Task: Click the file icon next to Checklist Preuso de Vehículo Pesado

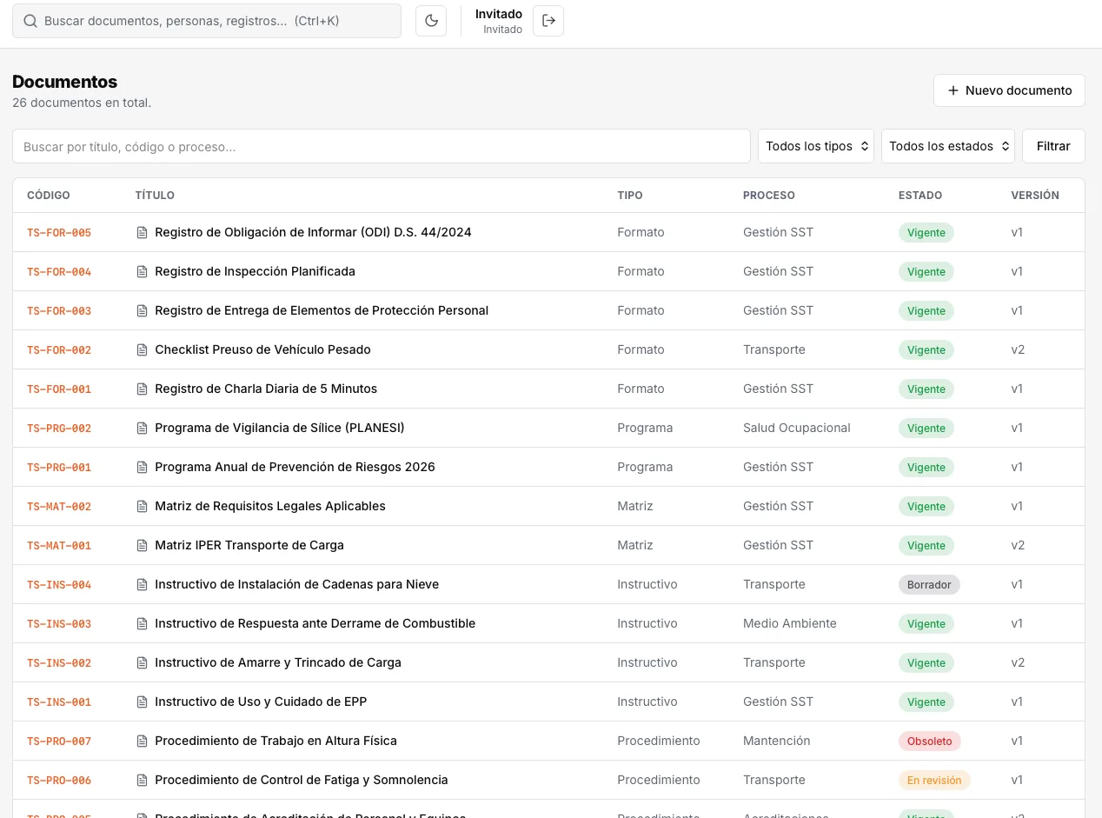Action: 143,349
